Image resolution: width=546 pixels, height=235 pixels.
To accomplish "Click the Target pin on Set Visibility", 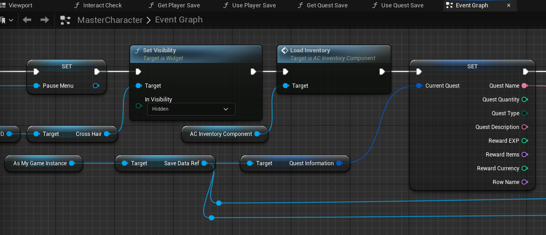I will [138, 85].
